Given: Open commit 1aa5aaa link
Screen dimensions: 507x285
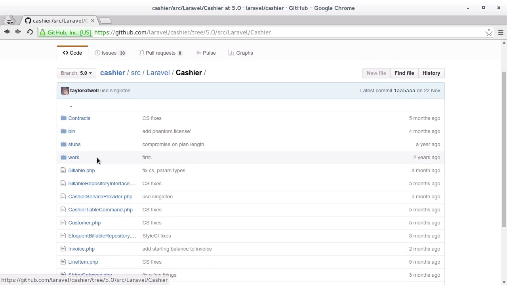Looking at the screenshot, I should click(x=404, y=91).
